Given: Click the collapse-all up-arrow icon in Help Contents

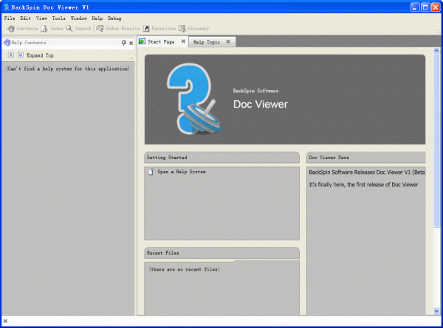Looking at the screenshot, I should pyautogui.click(x=11, y=55).
